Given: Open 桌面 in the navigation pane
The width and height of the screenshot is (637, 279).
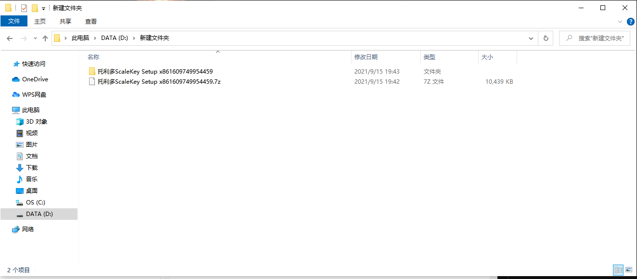Looking at the screenshot, I should (32, 191).
